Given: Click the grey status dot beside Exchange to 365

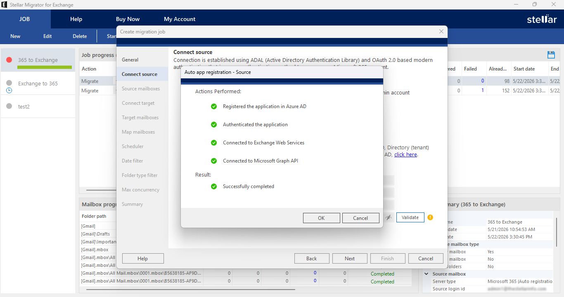Looking at the screenshot, I should point(9,83).
